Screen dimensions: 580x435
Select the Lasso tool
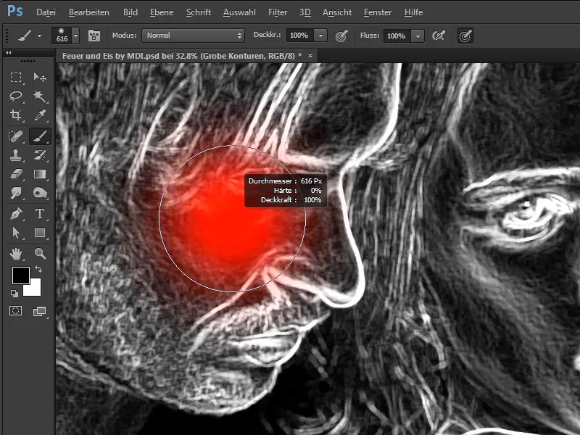[x=15, y=96]
